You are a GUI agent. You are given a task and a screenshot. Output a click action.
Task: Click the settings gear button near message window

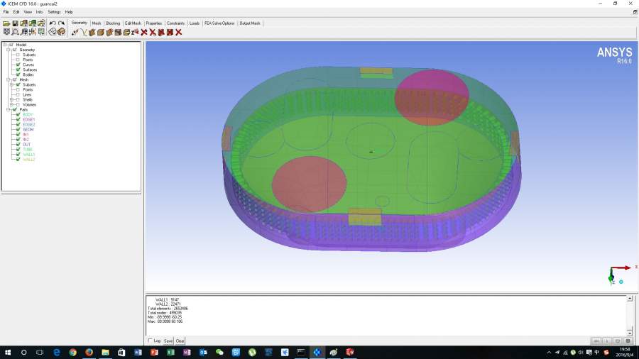[x=628, y=341]
